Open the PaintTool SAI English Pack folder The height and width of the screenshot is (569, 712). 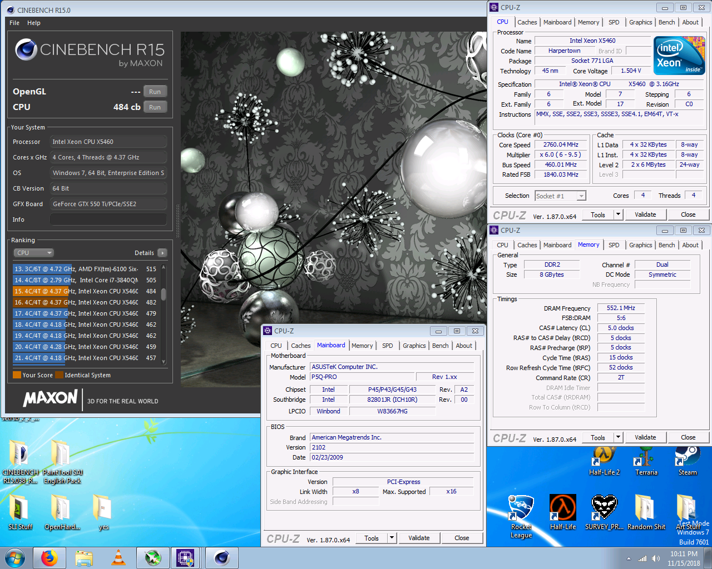point(62,461)
